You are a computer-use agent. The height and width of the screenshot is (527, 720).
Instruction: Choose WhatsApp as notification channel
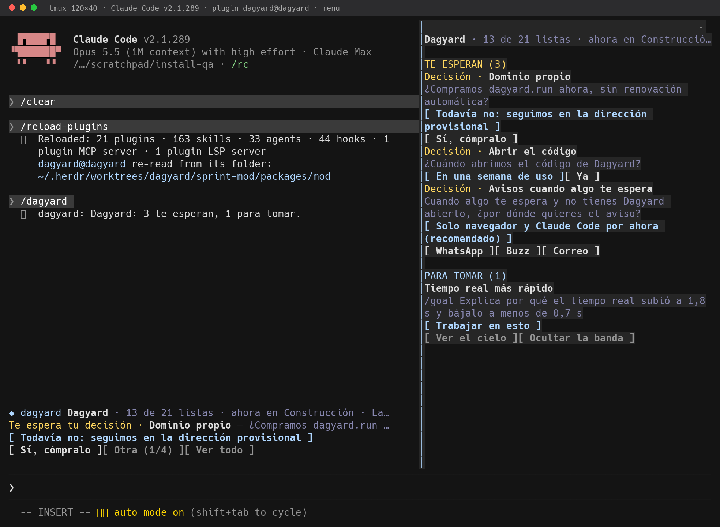tap(460, 251)
